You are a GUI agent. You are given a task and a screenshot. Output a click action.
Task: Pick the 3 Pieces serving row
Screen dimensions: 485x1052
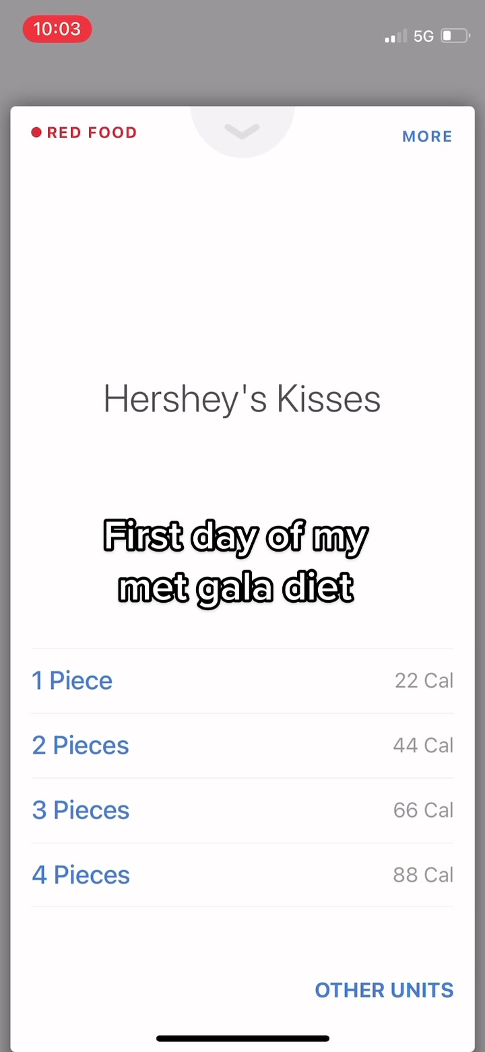tap(80, 810)
